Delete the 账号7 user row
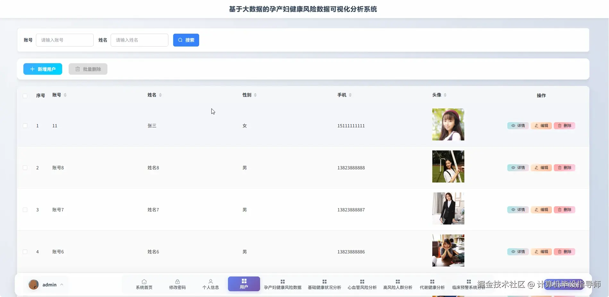Screen dimensions: 609x297 point(564,210)
